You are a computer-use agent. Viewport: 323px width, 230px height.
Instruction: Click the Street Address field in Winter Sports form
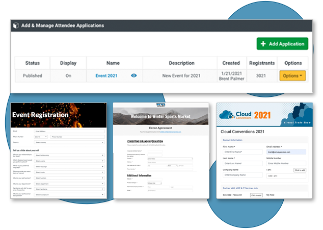(170, 162)
